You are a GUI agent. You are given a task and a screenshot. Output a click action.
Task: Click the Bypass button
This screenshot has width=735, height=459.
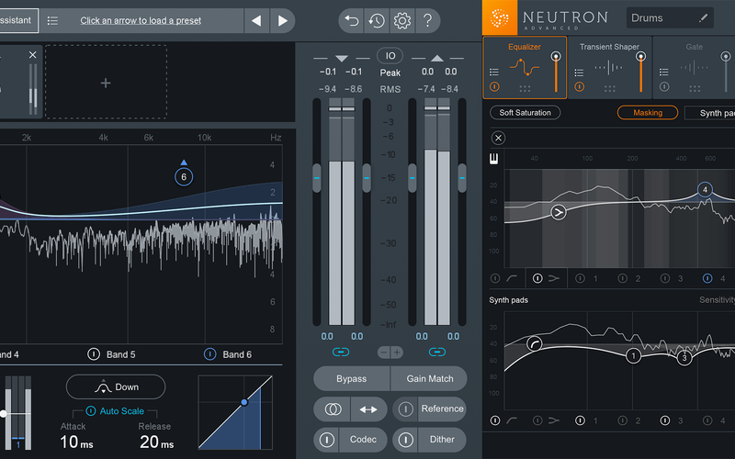[352, 378]
